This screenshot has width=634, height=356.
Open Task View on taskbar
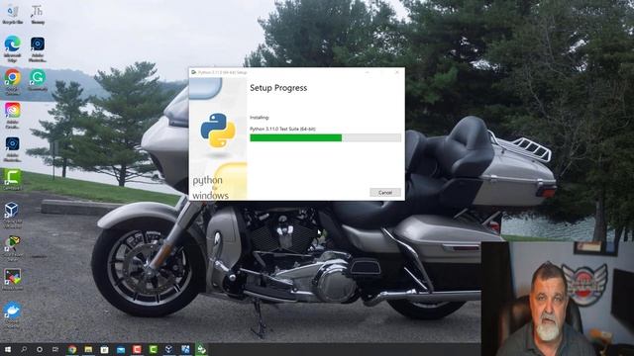click(55, 349)
